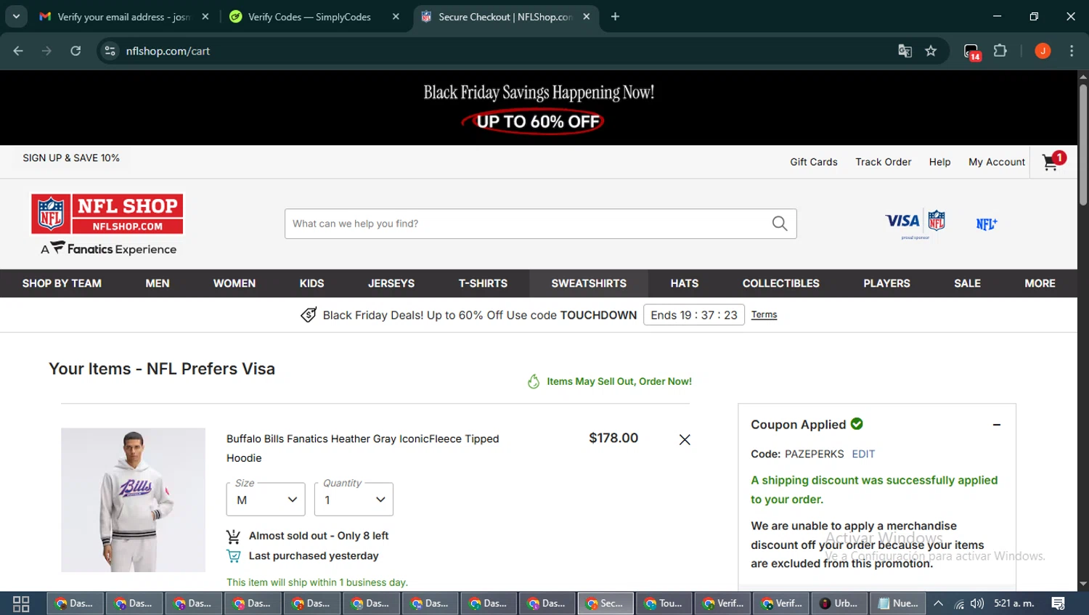Open the notifications center icon
Image resolution: width=1089 pixels, height=615 pixels.
pos(1059,603)
